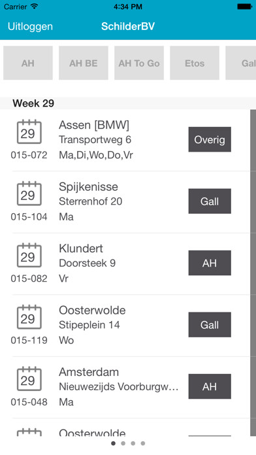Click the Gall tag on Spijkenisse row
The image size is (256, 455).
click(210, 201)
